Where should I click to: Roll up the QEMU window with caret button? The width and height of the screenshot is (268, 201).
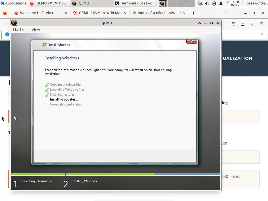tap(199, 23)
